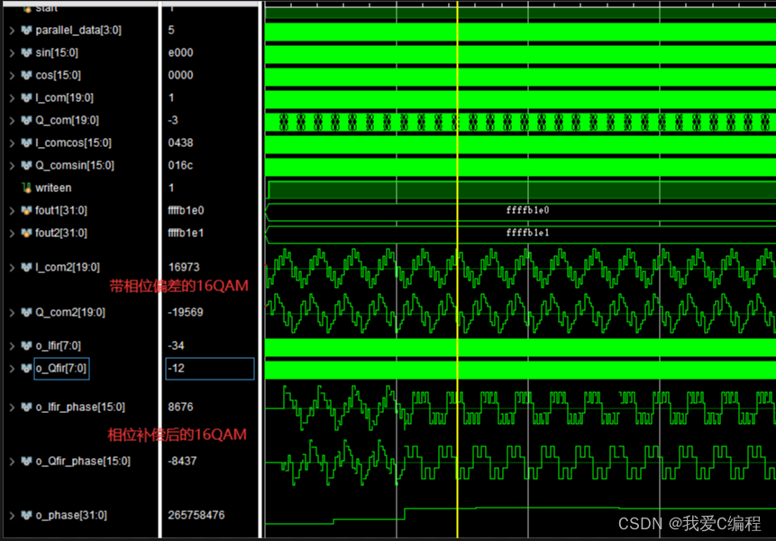Select the highlighted o_Qfir[7:0] signal name
This screenshot has height=541, width=776.
click(x=61, y=368)
